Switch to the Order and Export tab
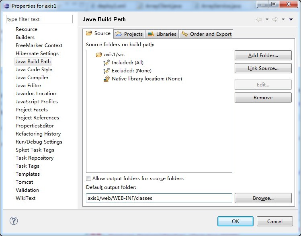The image size is (301, 236). (x=206, y=34)
